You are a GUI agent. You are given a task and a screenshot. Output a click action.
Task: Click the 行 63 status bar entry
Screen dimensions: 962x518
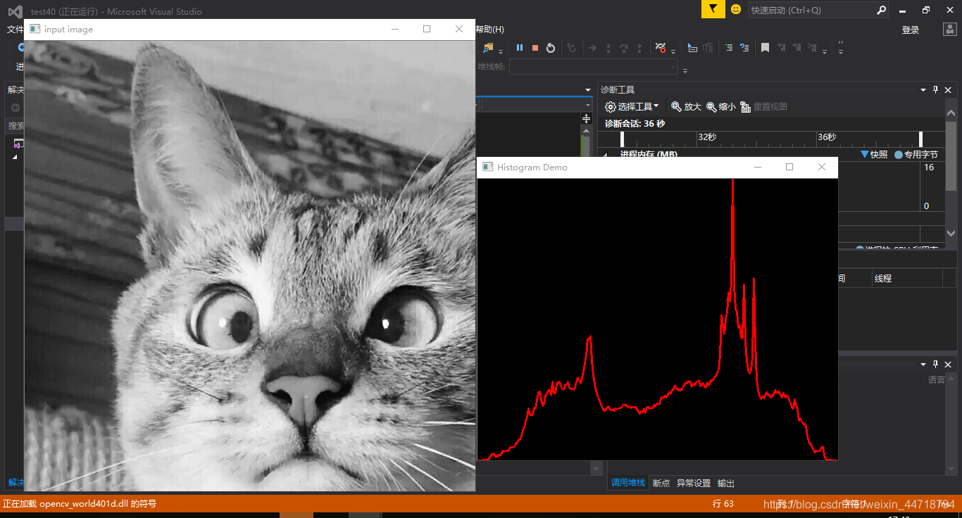pos(723,504)
